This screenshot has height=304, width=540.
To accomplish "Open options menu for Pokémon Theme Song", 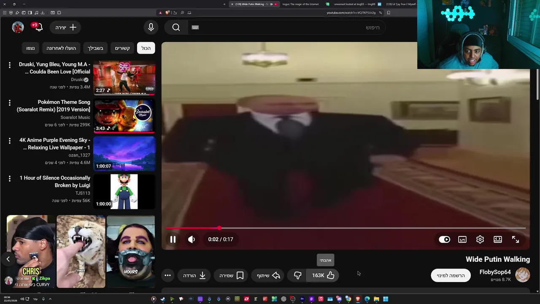I will click(9, 103).
